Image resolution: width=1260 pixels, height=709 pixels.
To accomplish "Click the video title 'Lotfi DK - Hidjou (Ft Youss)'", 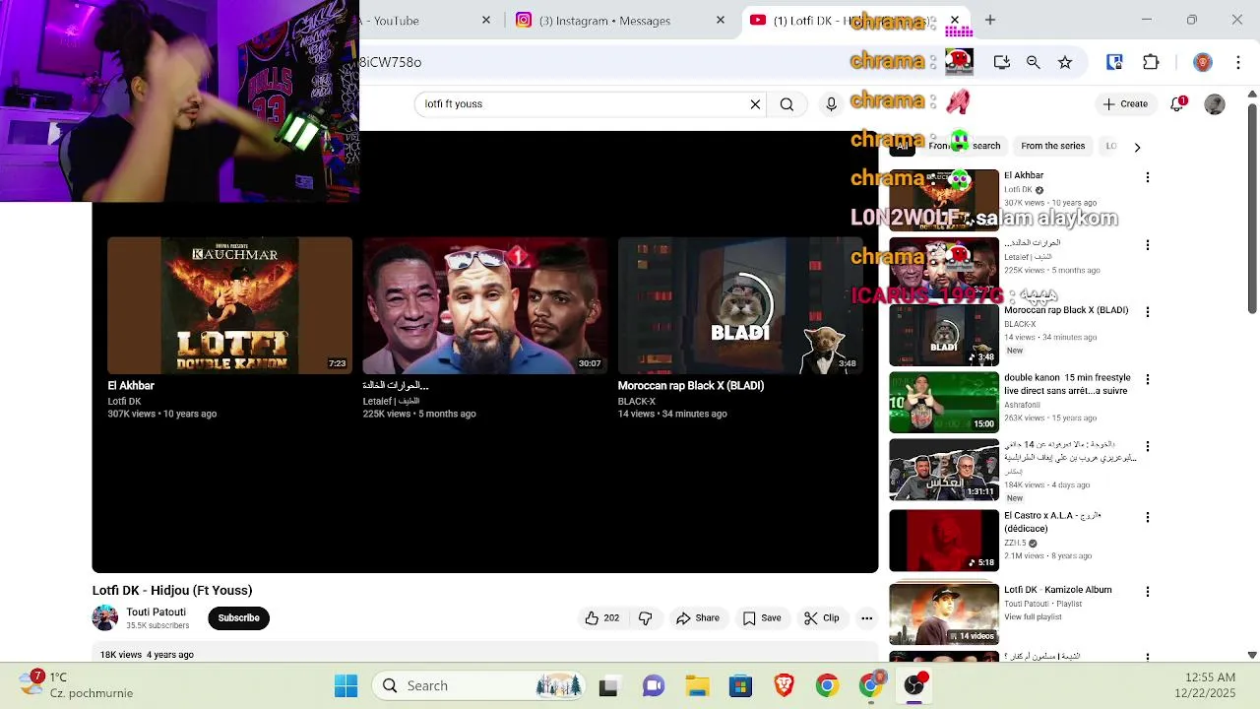I will (172, 591).
